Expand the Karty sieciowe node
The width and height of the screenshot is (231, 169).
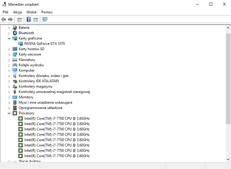click(x=9, y=54)
